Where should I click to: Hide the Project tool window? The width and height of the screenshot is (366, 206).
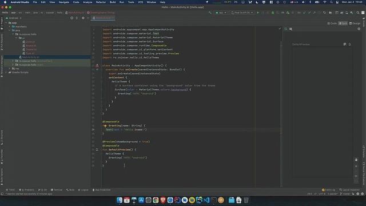pos(87,18)
